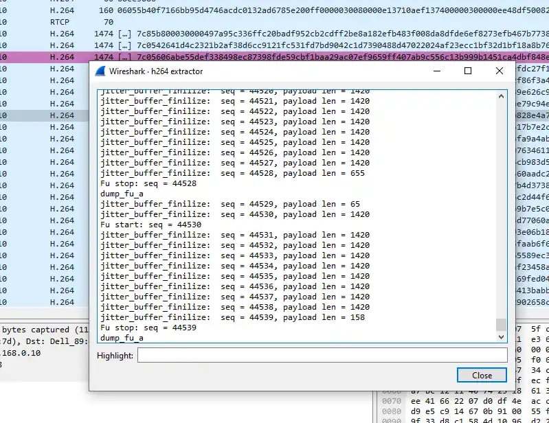
Task: Click log line seq = 44529, payload len = 65
Action: [230, 204]
